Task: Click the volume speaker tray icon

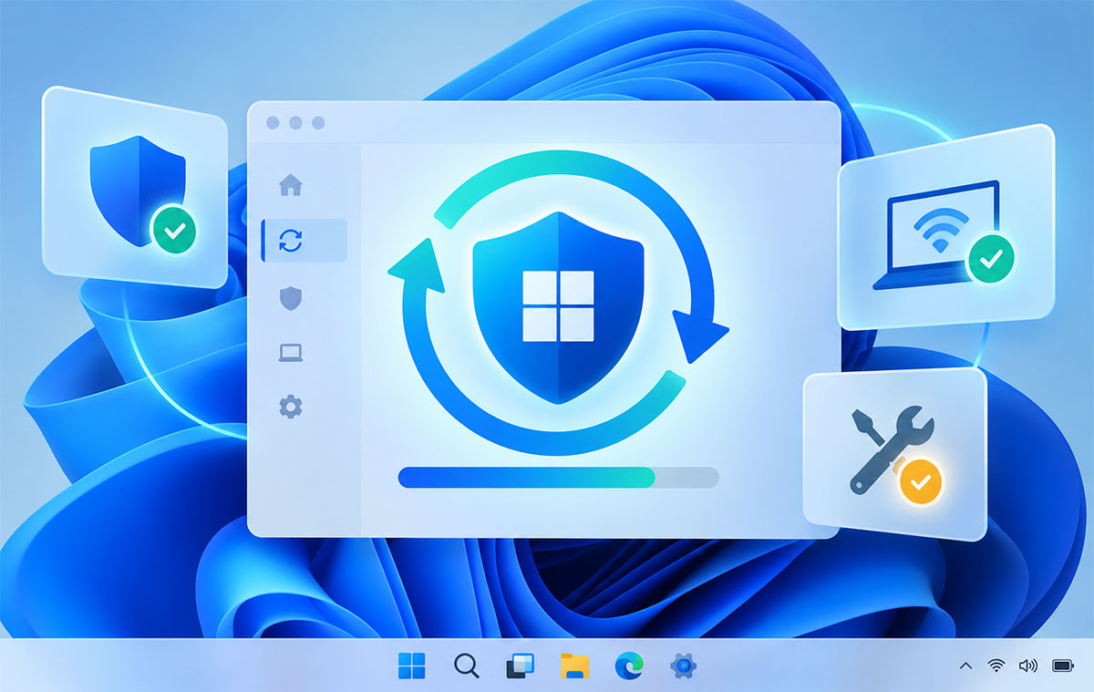Action: coord(1028,666)
